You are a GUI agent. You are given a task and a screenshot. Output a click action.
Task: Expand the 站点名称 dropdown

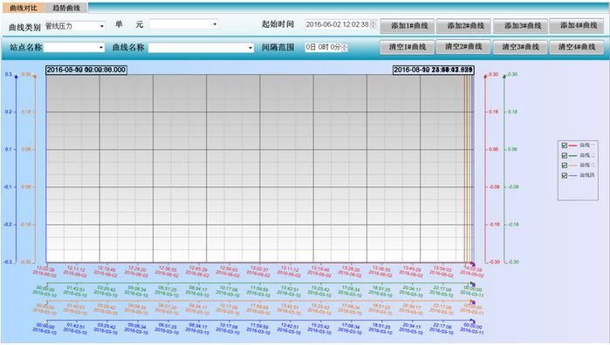click(x=74, y=47)
